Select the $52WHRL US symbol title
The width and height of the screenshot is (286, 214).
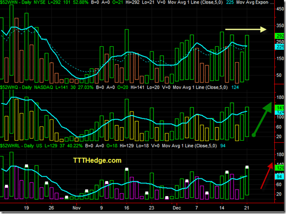tap(21, 146)
